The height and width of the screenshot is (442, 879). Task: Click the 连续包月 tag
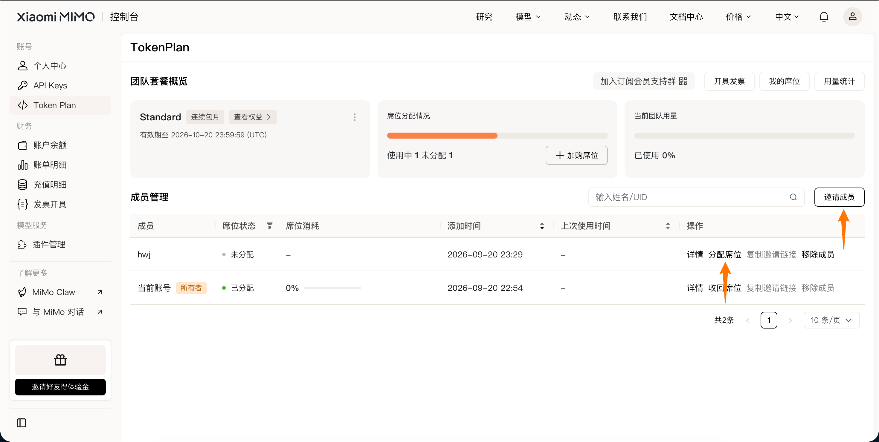point(205,117)
